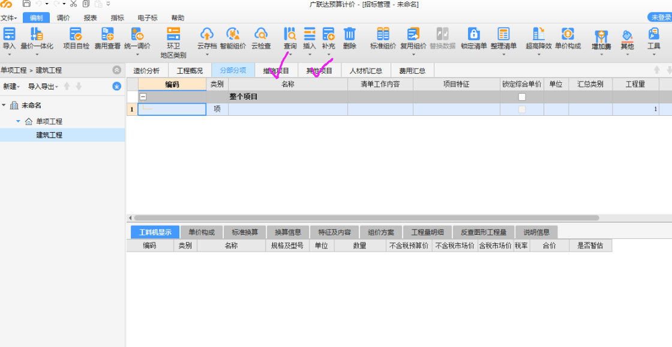
Task: Click the 未登录 login button
Action: click(x=660, y=17)
